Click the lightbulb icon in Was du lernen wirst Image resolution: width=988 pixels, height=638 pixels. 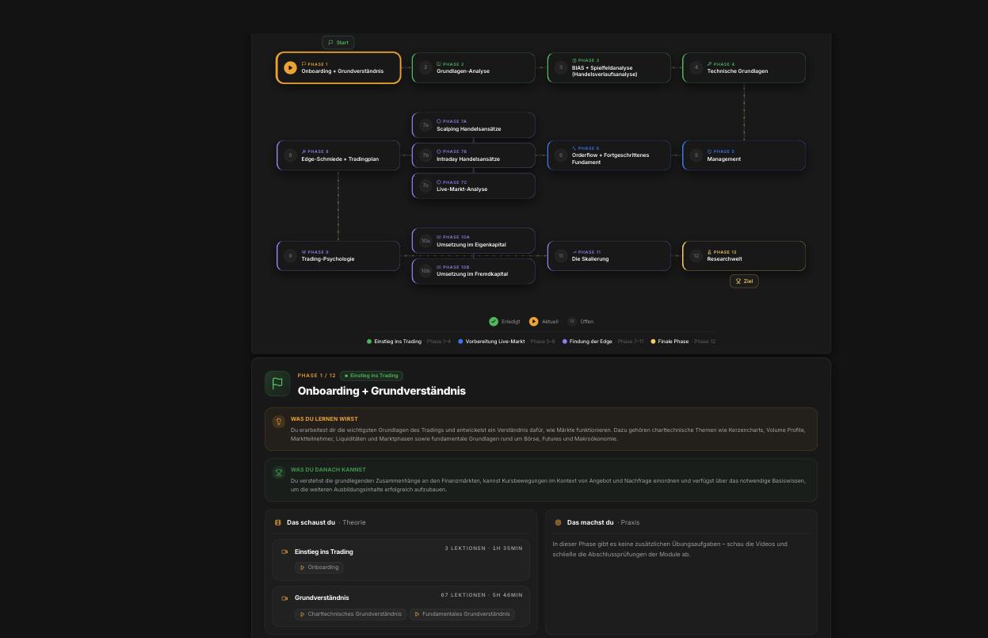(x=278, y=422)
